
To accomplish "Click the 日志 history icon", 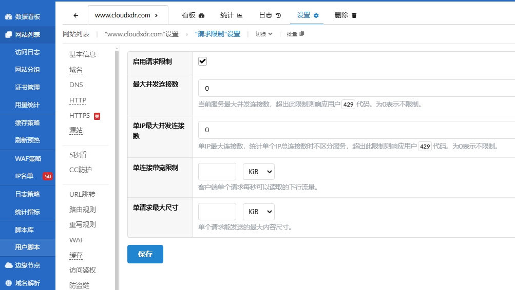I will (278, 15).
